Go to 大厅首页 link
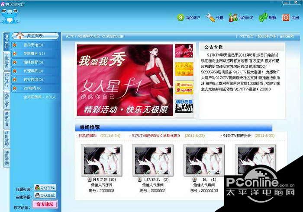 (246, 36)
